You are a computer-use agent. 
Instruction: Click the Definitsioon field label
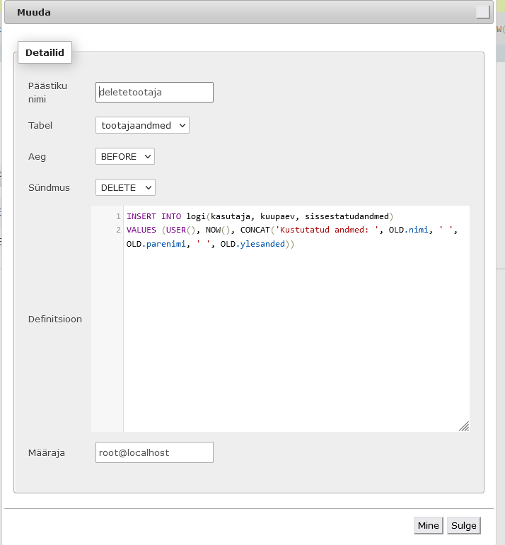pyautogui.click(x=54, y=319)
